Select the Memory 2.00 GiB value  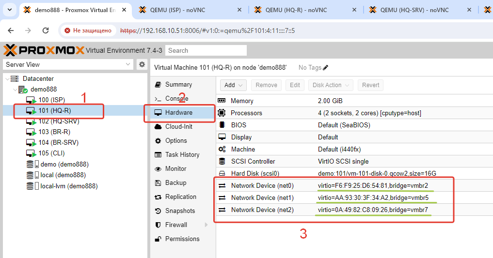pos(330,101)
